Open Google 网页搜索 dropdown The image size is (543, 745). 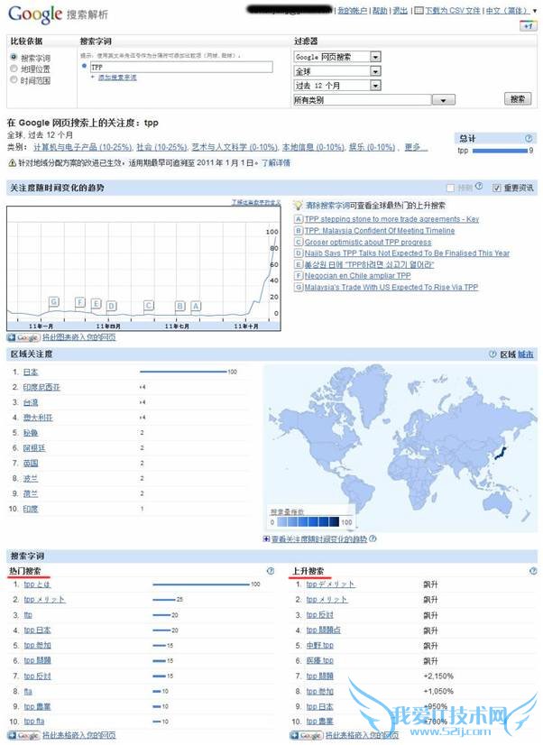pyautogui.click(x=337, y=57)
